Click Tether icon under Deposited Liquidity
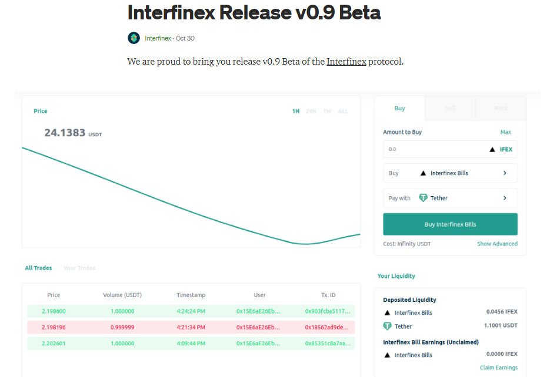 (387, 326)
